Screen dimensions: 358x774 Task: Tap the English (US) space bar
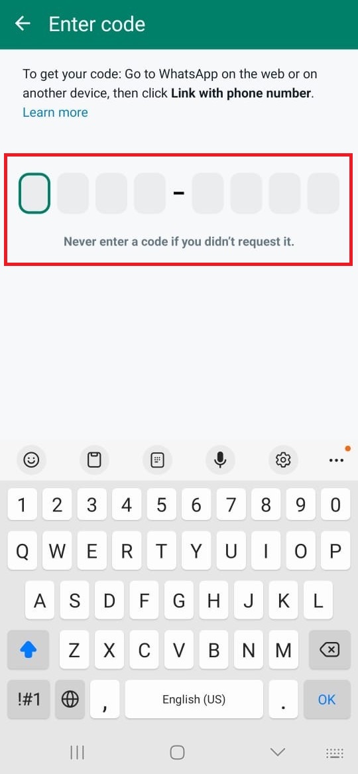click(x=194, y=699)
